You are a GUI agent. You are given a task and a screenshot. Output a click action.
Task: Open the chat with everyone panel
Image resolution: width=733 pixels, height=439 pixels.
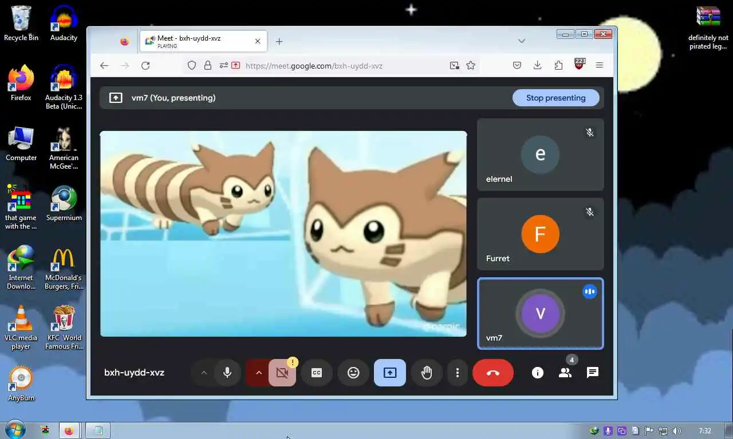tap(593, 373)
